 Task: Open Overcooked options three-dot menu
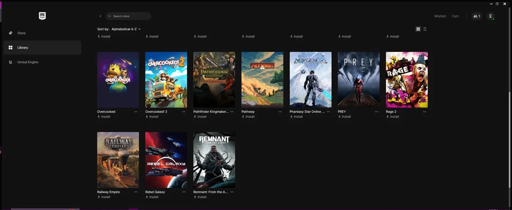pos(136,112)
